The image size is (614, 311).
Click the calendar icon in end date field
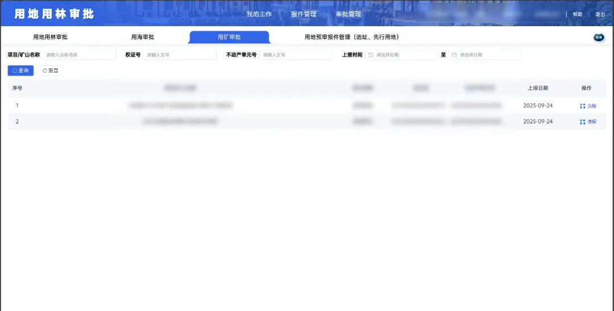tap(454, 55)
